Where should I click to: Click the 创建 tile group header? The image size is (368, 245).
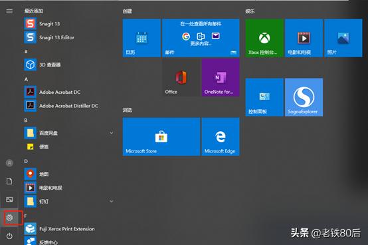[x=127, y=11]
